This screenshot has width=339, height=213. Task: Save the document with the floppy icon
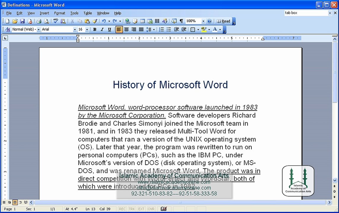pyautogui.click(x=23, y=21)
